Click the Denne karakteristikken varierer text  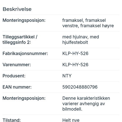tap(86, 104)
